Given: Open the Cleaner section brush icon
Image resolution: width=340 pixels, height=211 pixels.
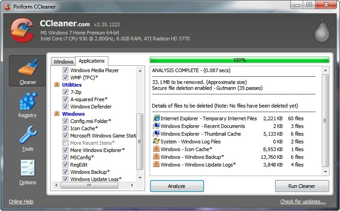Looking at the screenshot, I should pos(28,68).
